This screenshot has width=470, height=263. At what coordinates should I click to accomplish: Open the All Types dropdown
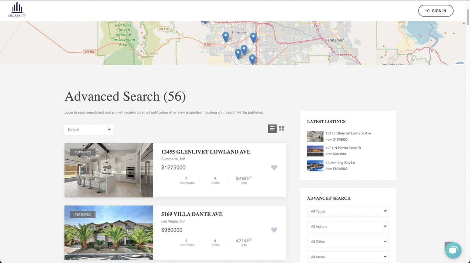pos(348,211)
